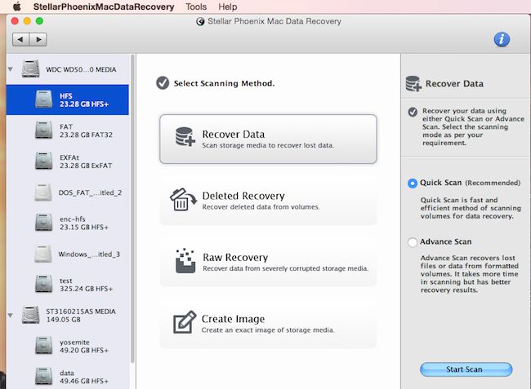Click the 'Scan storage media to recover lost data.' text

[268, 145]
